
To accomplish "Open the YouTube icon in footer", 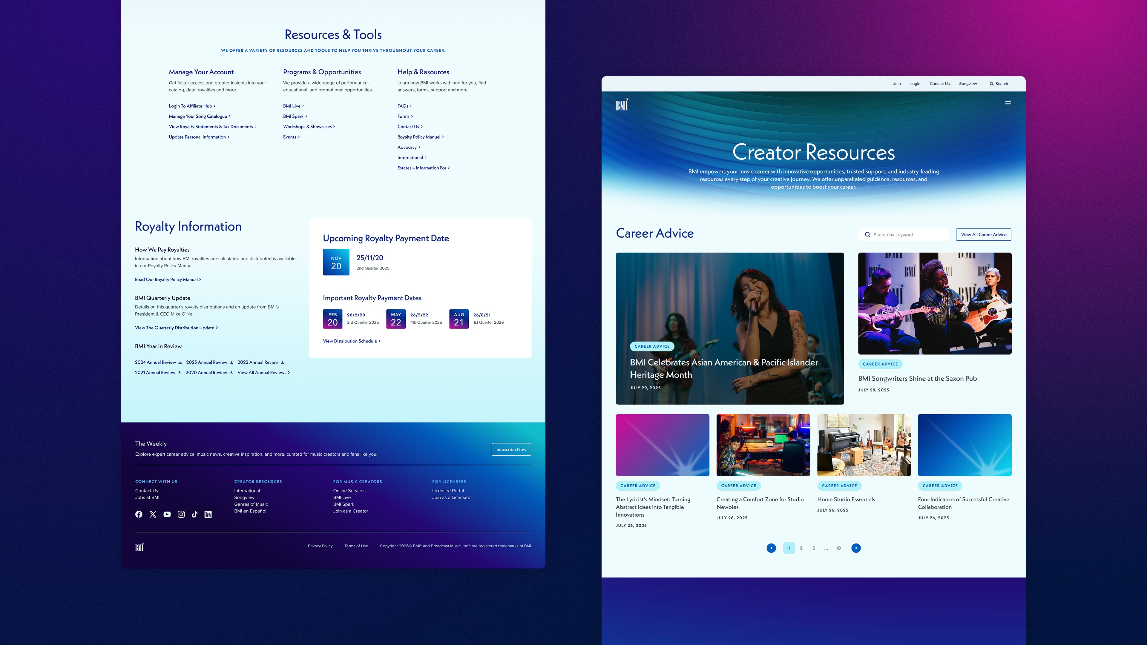I will pos(167,514).
